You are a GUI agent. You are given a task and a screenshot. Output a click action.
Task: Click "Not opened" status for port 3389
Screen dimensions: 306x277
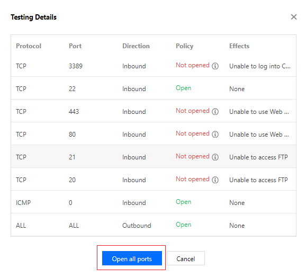pos(192,65)
